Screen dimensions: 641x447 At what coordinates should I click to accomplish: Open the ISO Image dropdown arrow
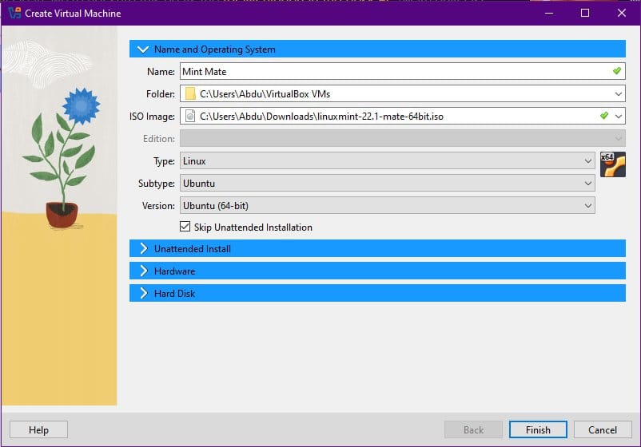click(619, 117)
